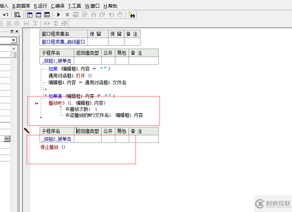Click the ※欲播放的MP3文件名 parameter line
Screen dimensions: 292x212
pos(104,115)
